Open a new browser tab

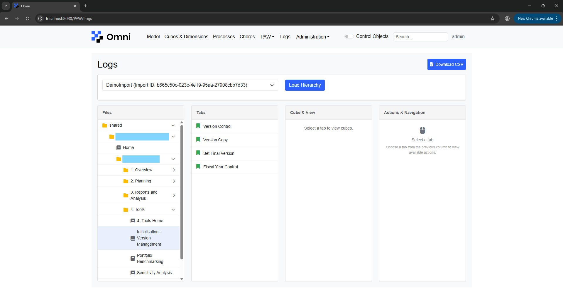coord(86,6)
